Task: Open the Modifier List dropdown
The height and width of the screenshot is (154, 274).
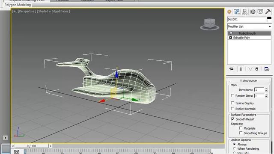Action: pos(249,27)
